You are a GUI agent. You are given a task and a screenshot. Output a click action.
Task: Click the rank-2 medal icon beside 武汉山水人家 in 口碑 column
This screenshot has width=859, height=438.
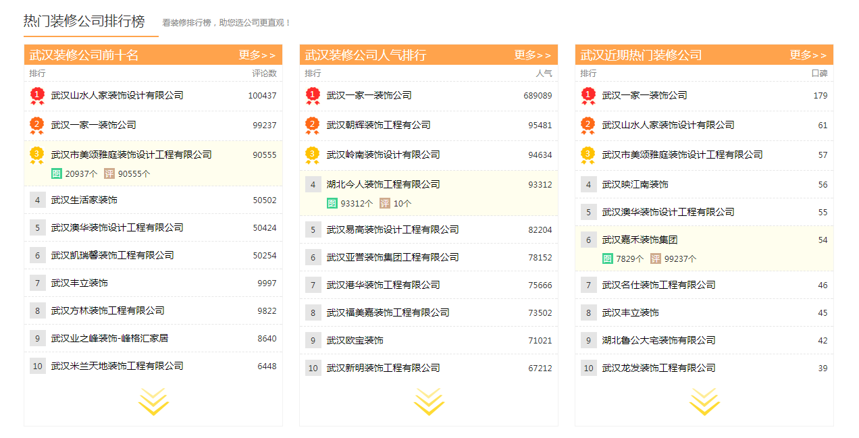tap(588, 125)
